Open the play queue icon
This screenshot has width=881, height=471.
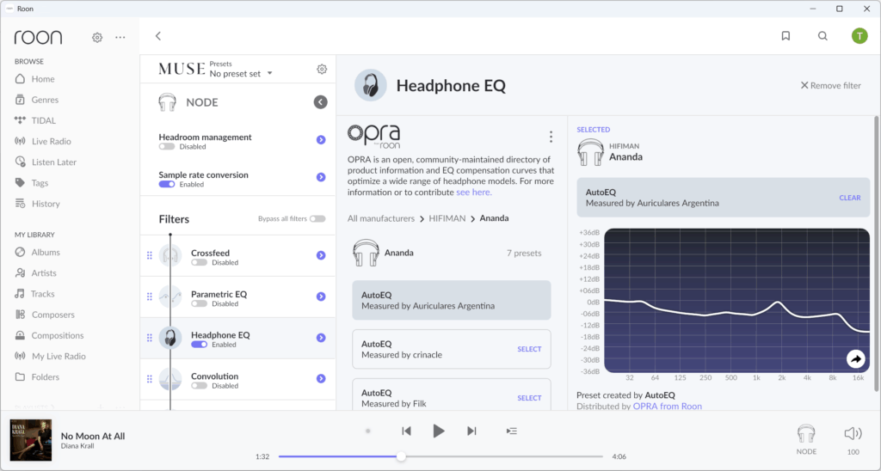point(512,431)
